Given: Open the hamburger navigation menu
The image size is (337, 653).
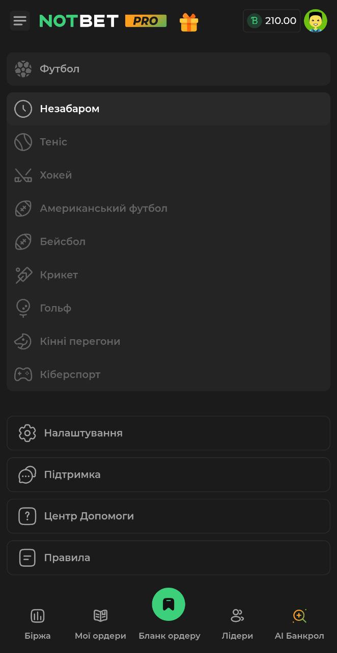Looking at the screenshot, I should 19,20.
